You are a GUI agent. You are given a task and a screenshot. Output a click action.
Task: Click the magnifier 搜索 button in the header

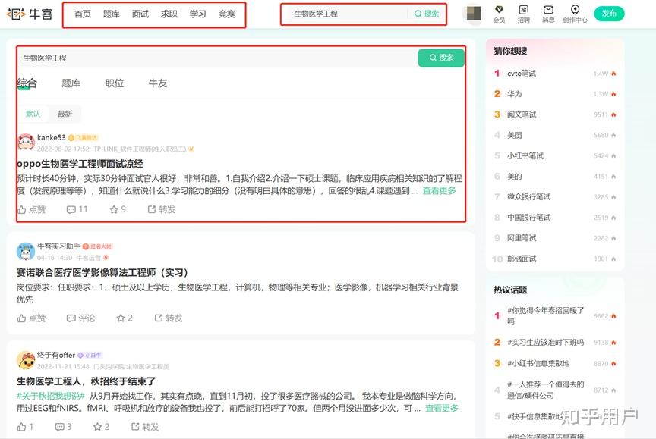coord(426,14)
